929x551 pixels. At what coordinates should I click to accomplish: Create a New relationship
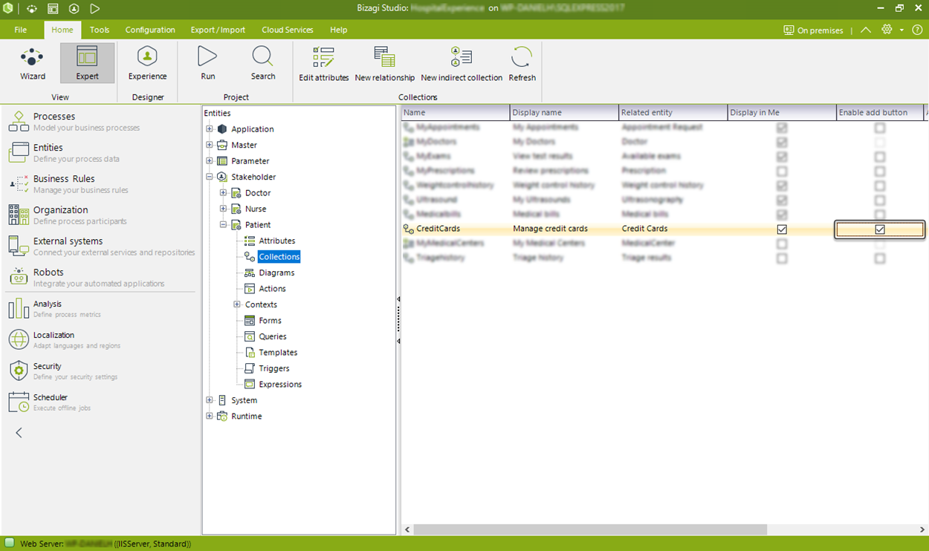pos(384,64)
